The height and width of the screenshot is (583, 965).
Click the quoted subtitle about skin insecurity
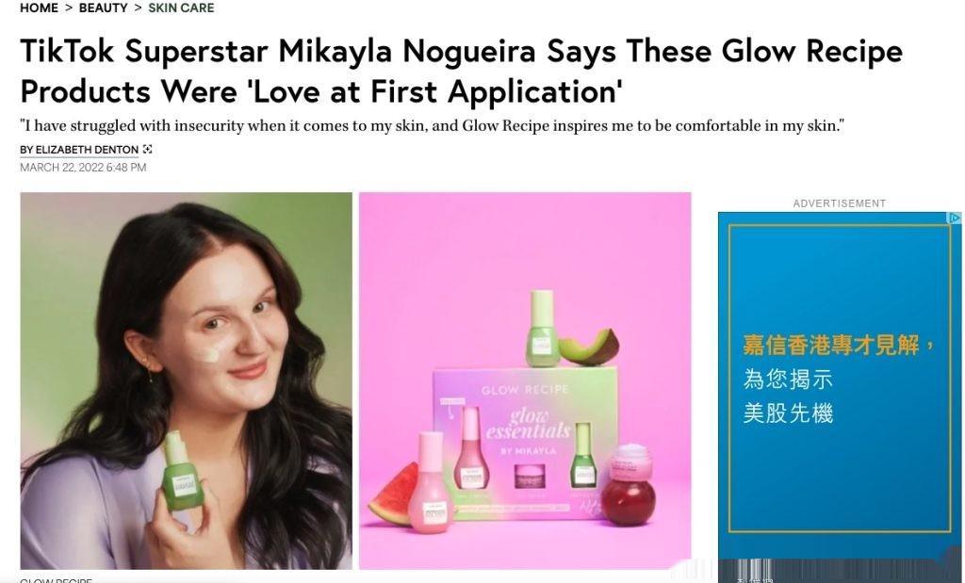coord(432,126)
